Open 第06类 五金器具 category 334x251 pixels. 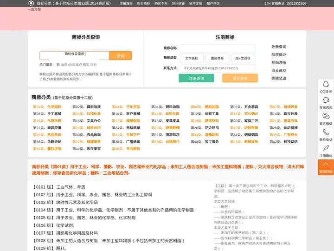(244, 107)
